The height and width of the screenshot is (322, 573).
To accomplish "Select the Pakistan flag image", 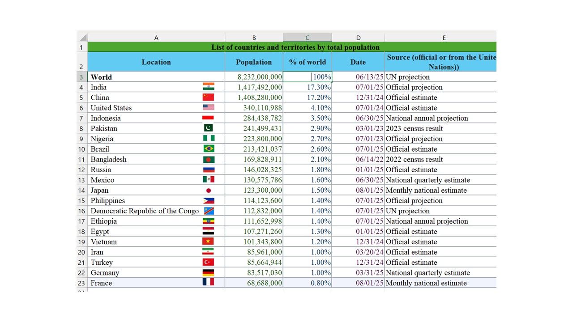I will point(208,128).
